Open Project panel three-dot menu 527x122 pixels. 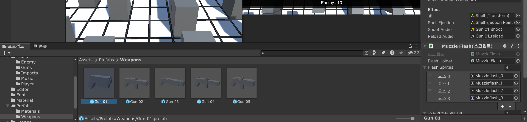coord(416,46)
